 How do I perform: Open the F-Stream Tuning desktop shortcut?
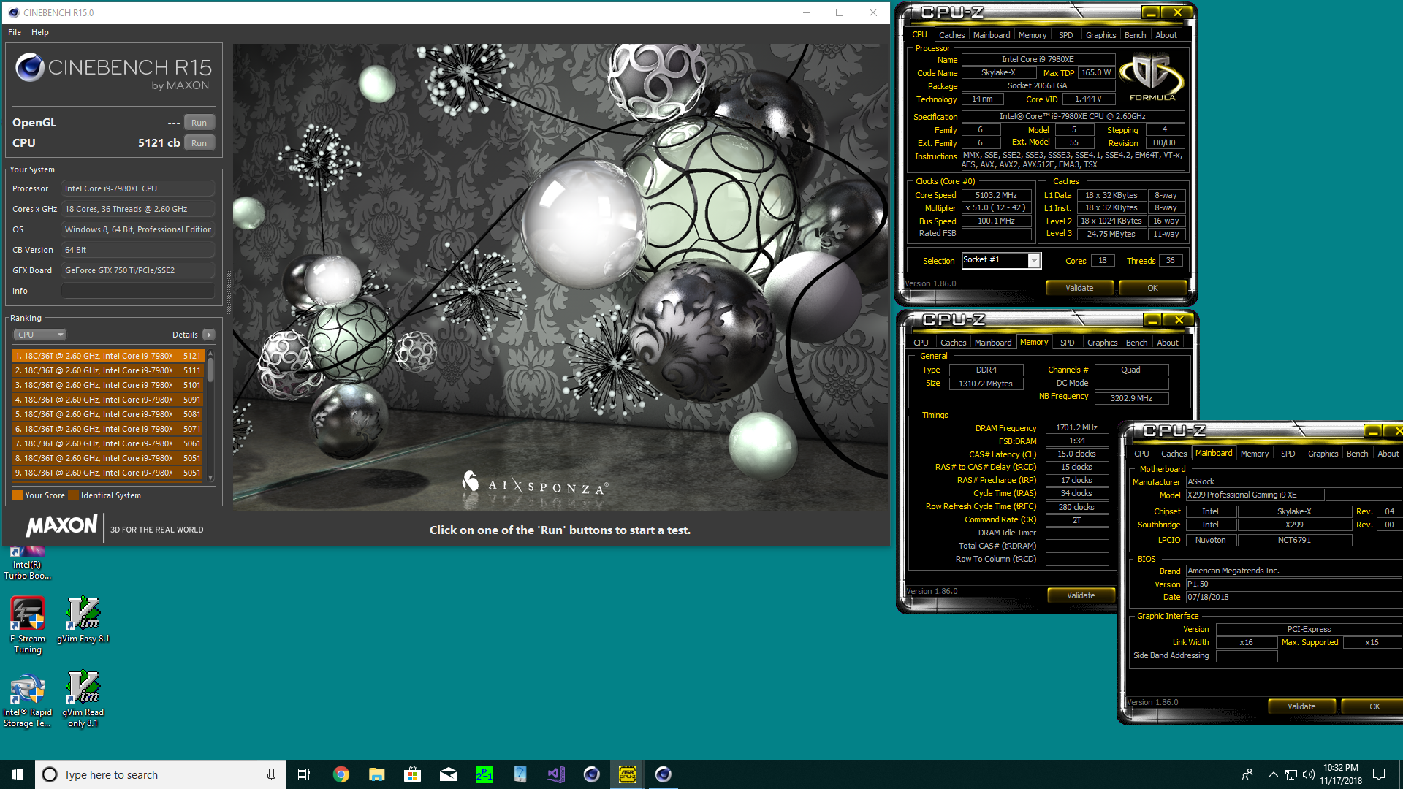click(28, 625)
